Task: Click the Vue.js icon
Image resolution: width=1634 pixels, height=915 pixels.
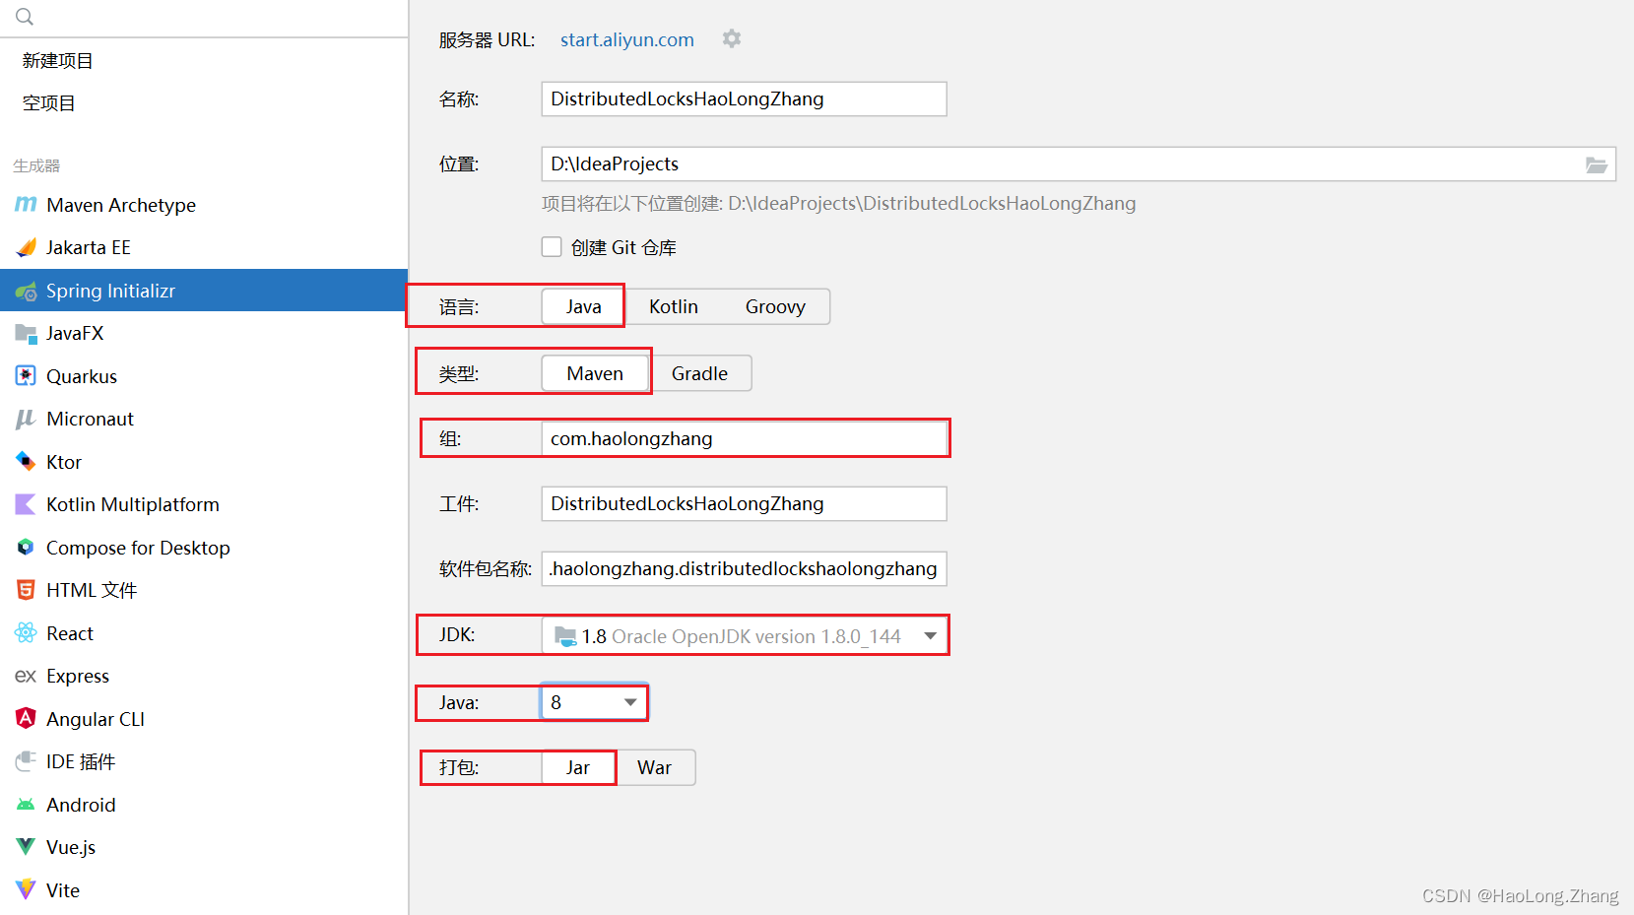Action: 26,847
